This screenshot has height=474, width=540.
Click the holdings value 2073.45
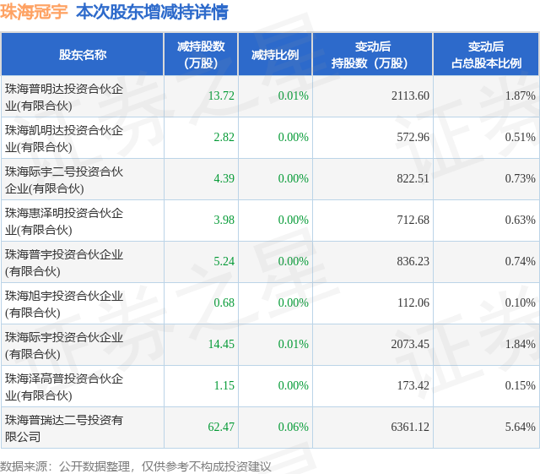point(410,344)
